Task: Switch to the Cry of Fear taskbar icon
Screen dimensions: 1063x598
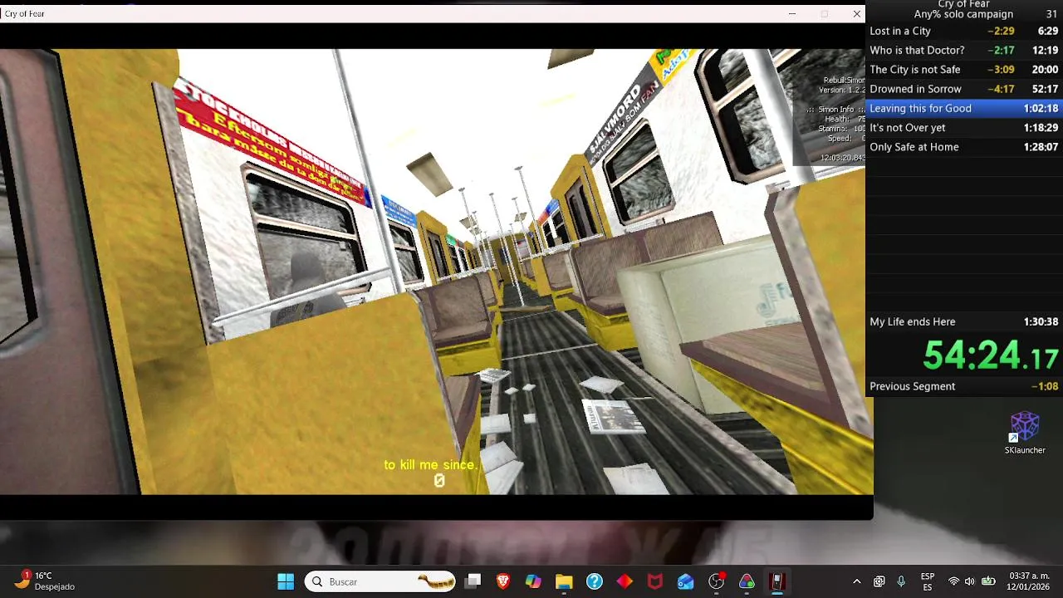Action: [777, 581]
